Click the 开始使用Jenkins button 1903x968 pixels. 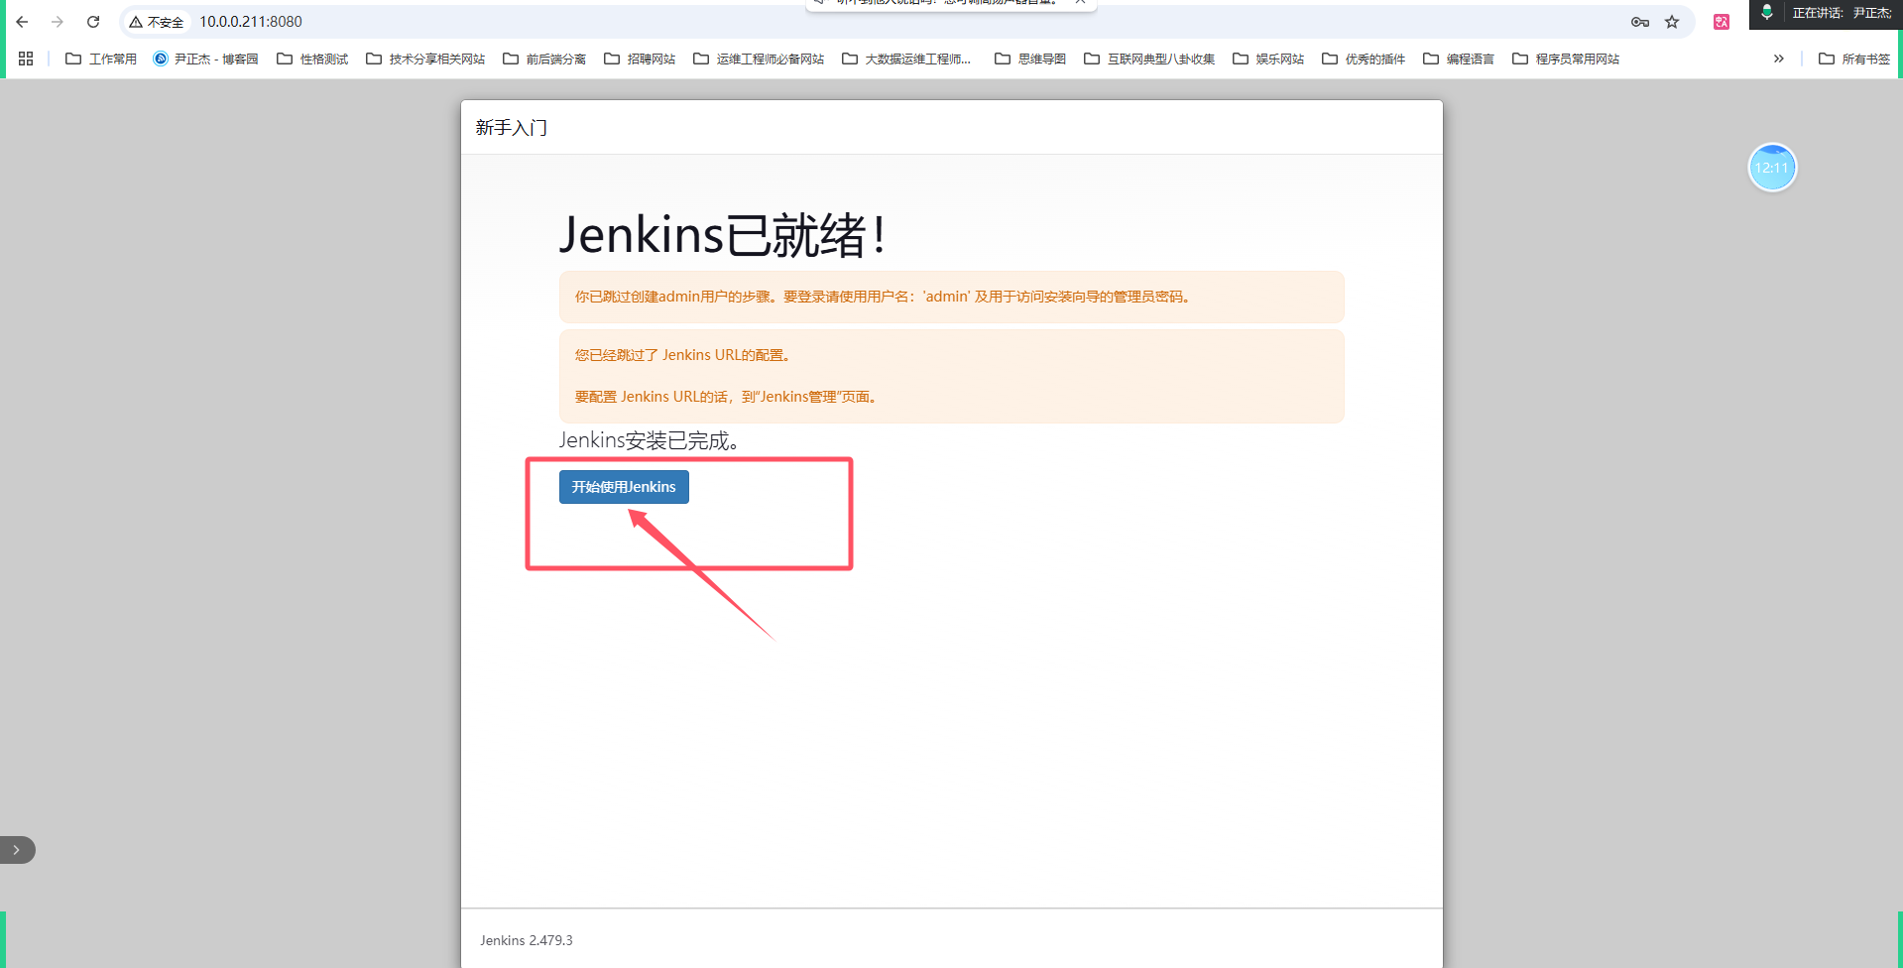tap(624, 487)
